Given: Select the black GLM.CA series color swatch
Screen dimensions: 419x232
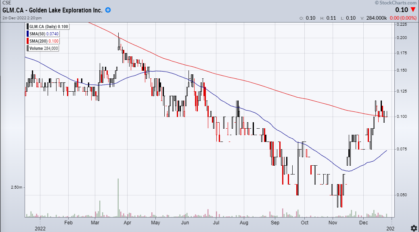Looking at the screenshot, I should (28, 27).
